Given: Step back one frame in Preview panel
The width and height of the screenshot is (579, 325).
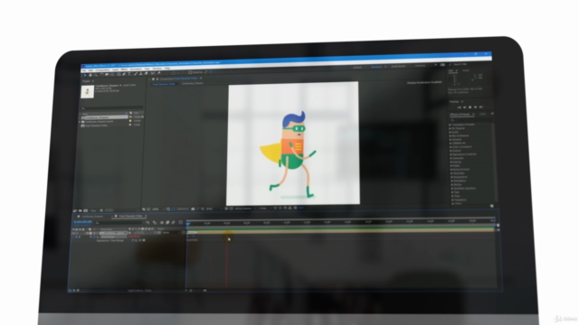Looking at the screenshot, I should click(464, 107).
